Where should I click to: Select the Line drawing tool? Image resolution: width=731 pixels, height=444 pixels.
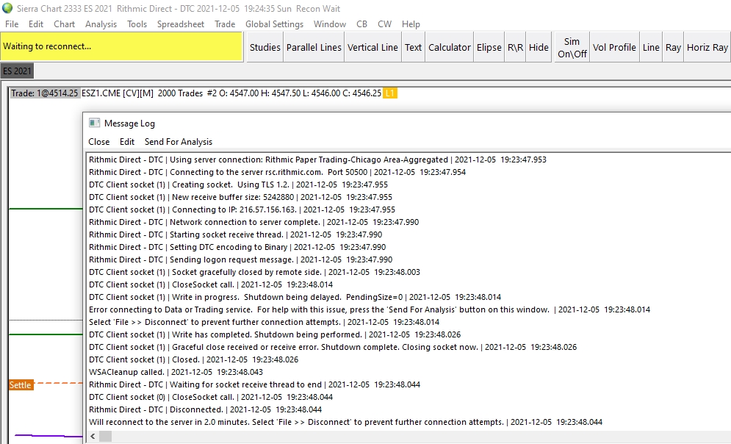point(651,47)
